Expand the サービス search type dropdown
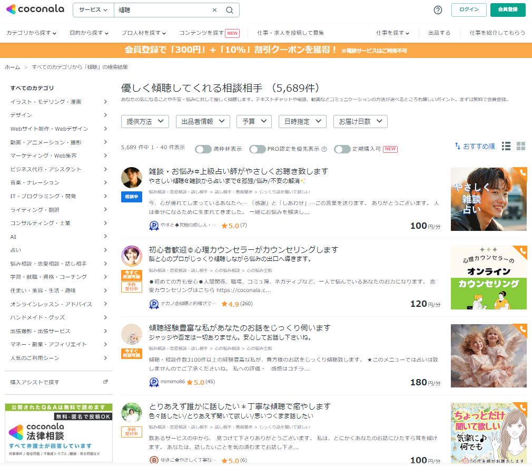Screen dimensions: 532x466 pos(93,10)
